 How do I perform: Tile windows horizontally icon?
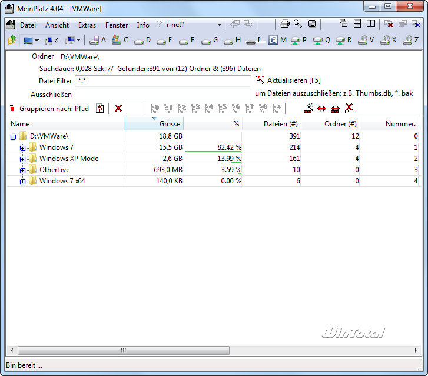(x=357, y=23)
